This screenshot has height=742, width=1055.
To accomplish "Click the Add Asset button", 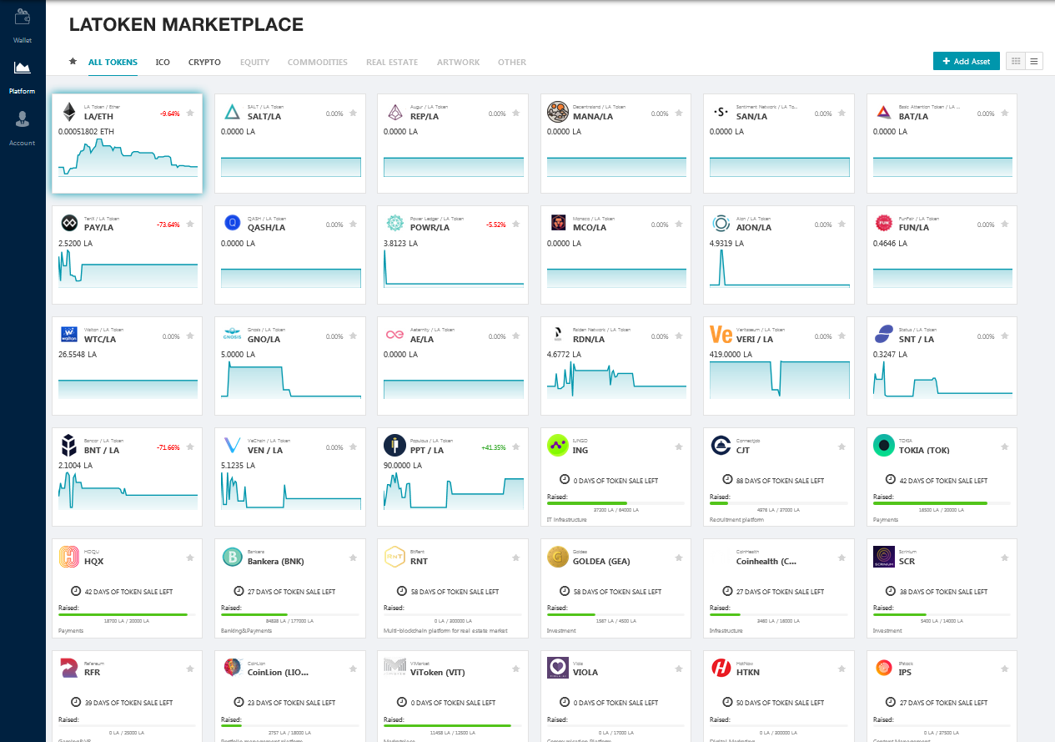I will coord(966,61).
